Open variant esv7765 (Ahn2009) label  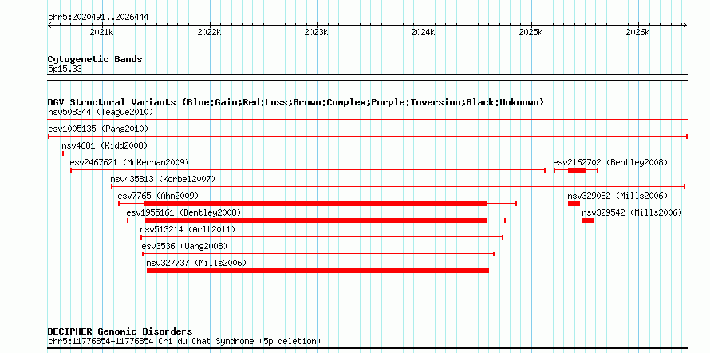158,196
